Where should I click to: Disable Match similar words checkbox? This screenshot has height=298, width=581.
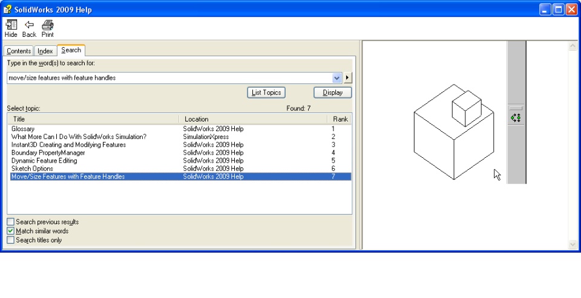pyautogui.click(x=10, y=231)
